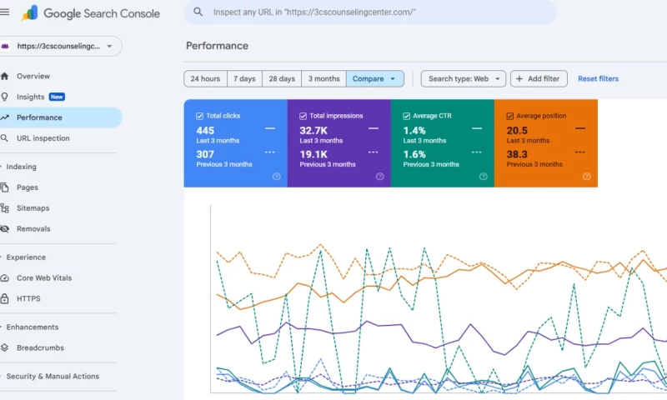Viewport: 667px width, 400px height.
Task: Open the Compare date range dropdown
Action: [374, 79]
